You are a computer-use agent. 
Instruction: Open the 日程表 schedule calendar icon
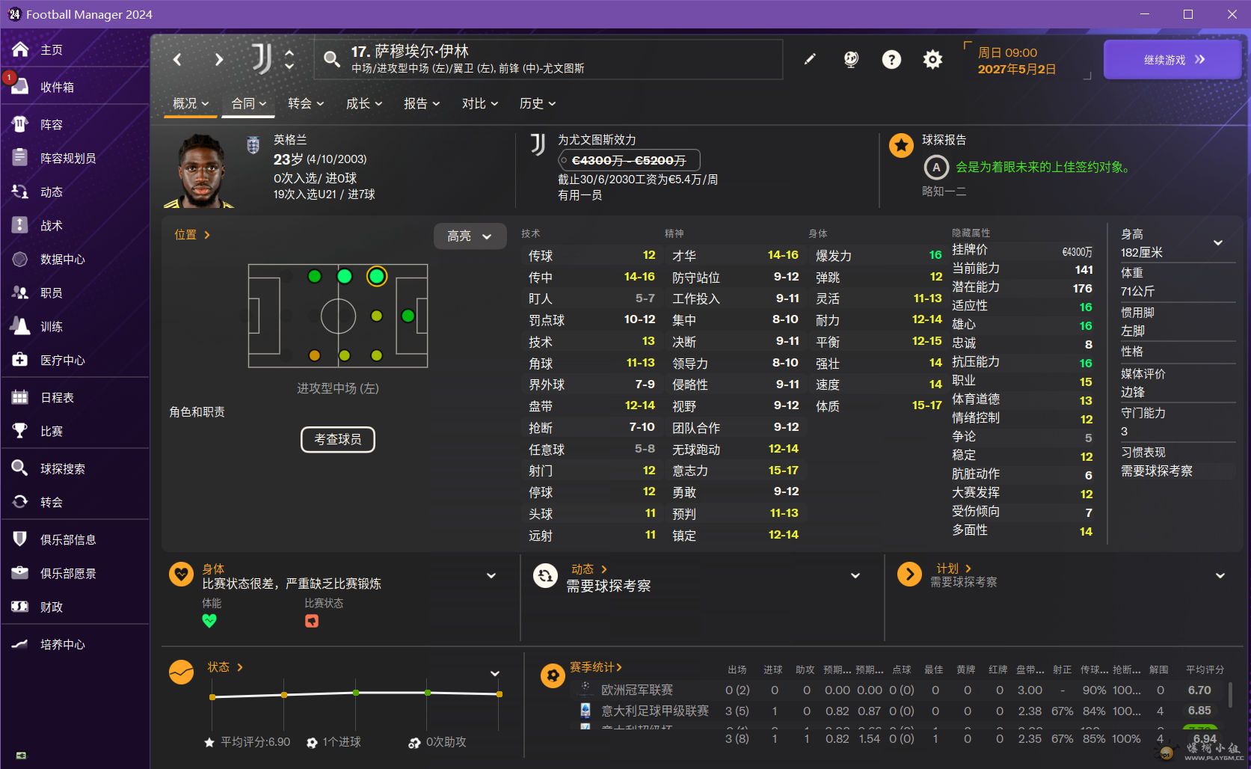tap(20, 397)
